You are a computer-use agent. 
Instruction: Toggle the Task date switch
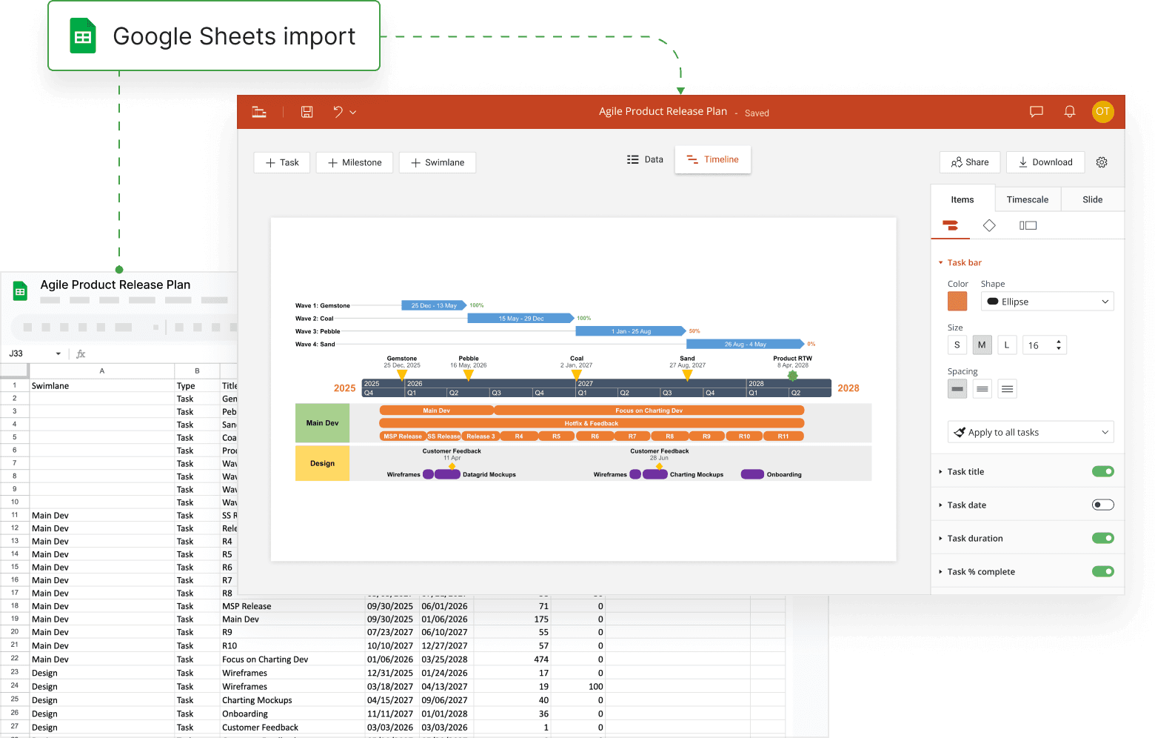tap(1103, 505)
